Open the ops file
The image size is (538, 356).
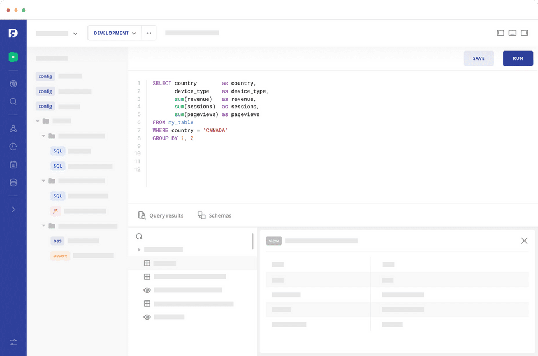point(75,241)
